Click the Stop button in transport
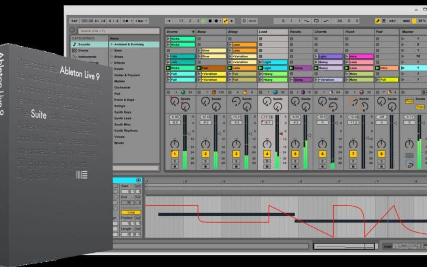 coord(210,21)
